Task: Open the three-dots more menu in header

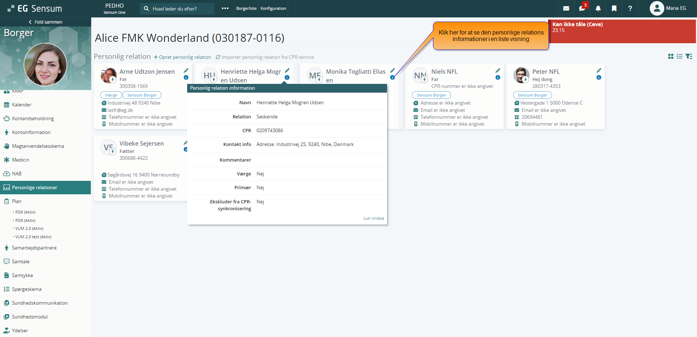Action: (225, 8)
